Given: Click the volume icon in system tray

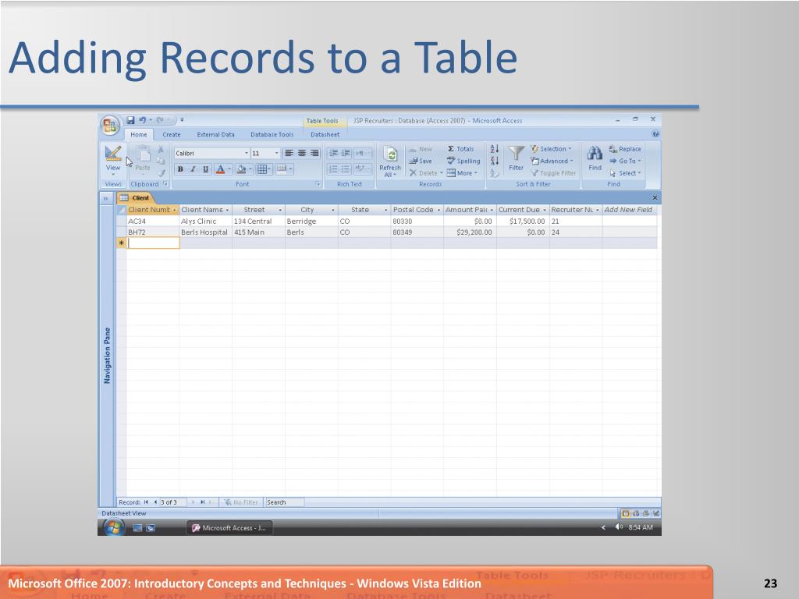Looking at the screenshot, I should [x=619, y=527].
